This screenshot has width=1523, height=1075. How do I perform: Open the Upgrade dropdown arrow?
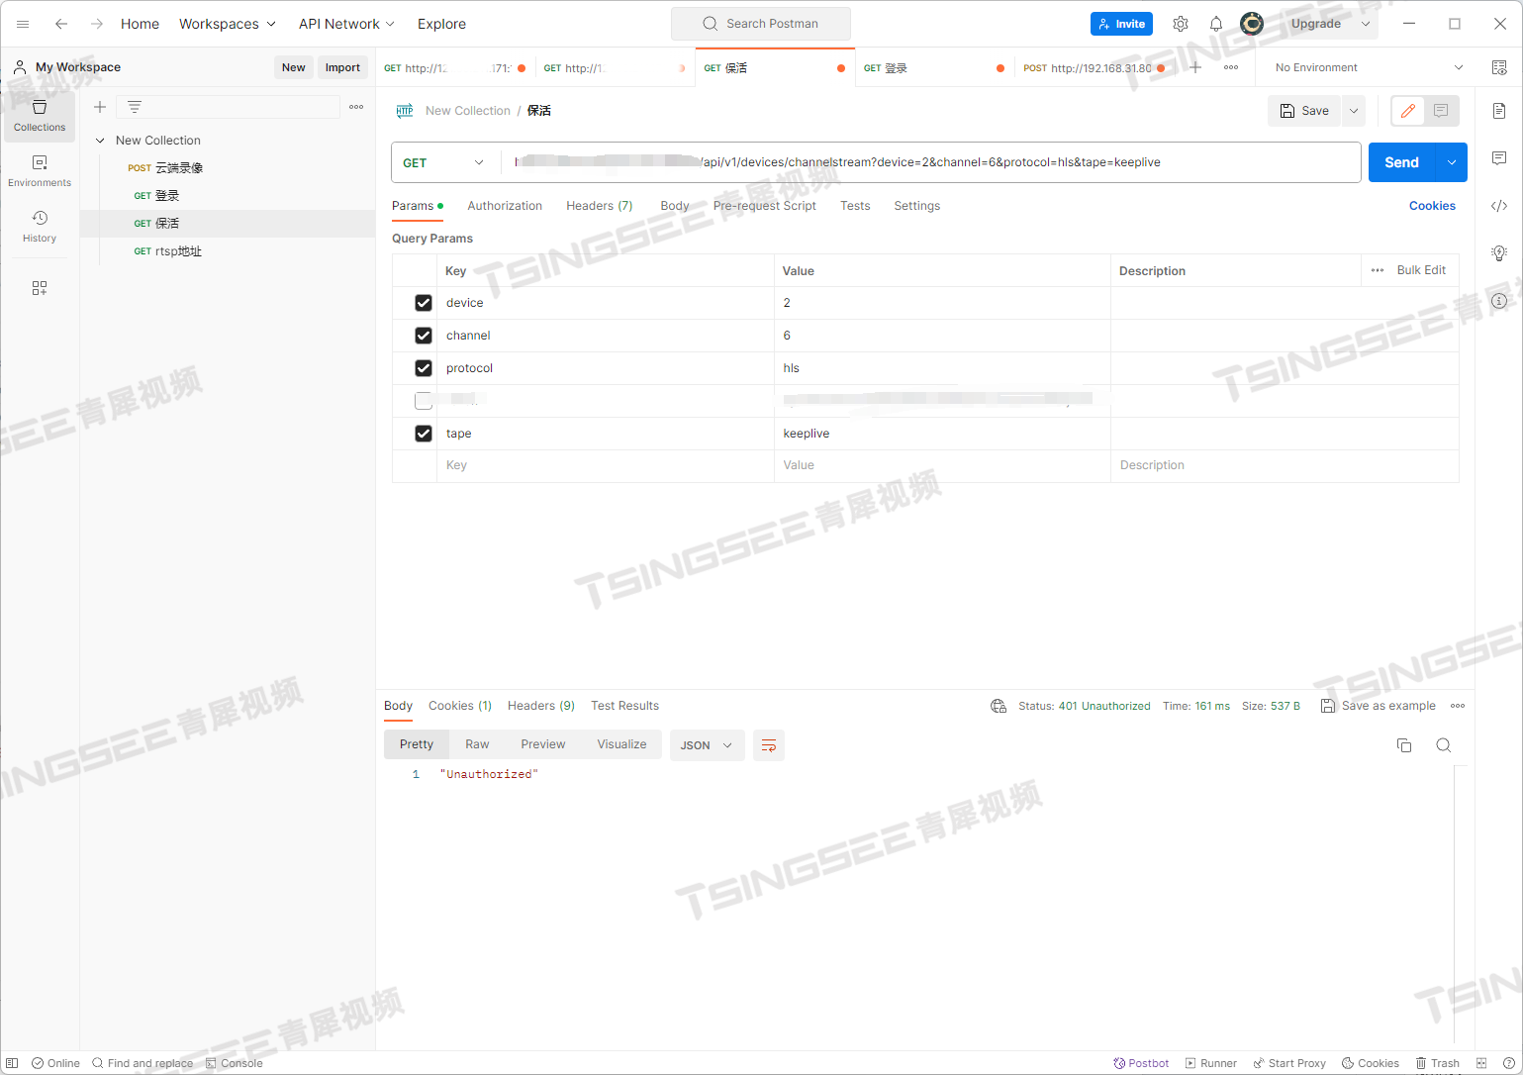tap(1366, 24)
